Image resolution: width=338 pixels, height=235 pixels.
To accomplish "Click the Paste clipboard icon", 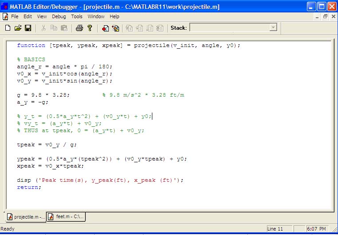I will point(64,28).
